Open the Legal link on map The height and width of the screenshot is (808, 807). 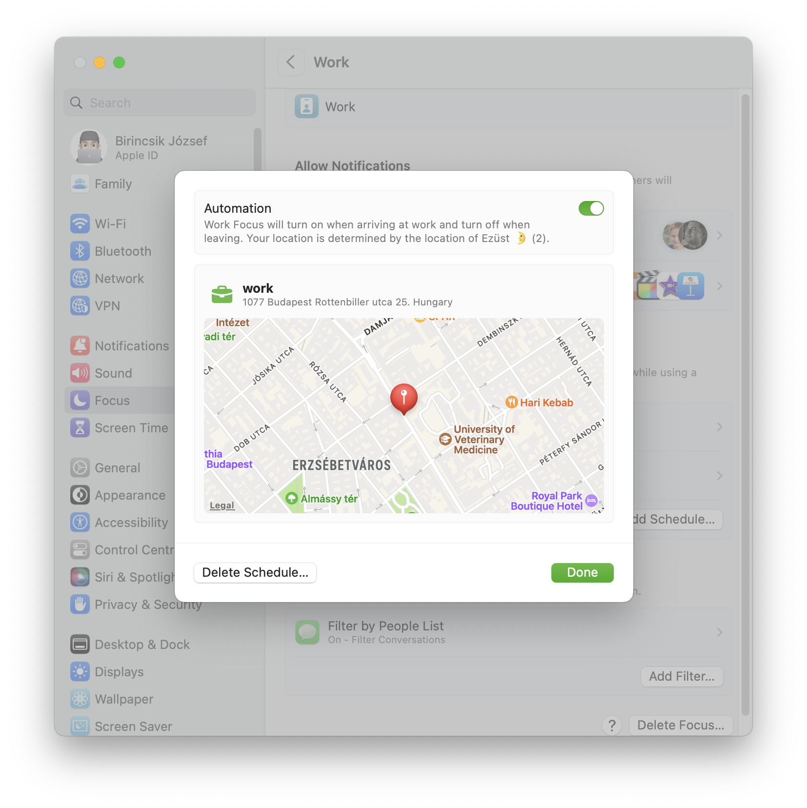(x=222, y=505)
